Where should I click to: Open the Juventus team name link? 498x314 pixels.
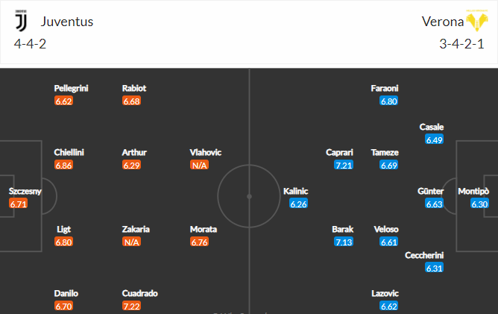click(67, 22)
